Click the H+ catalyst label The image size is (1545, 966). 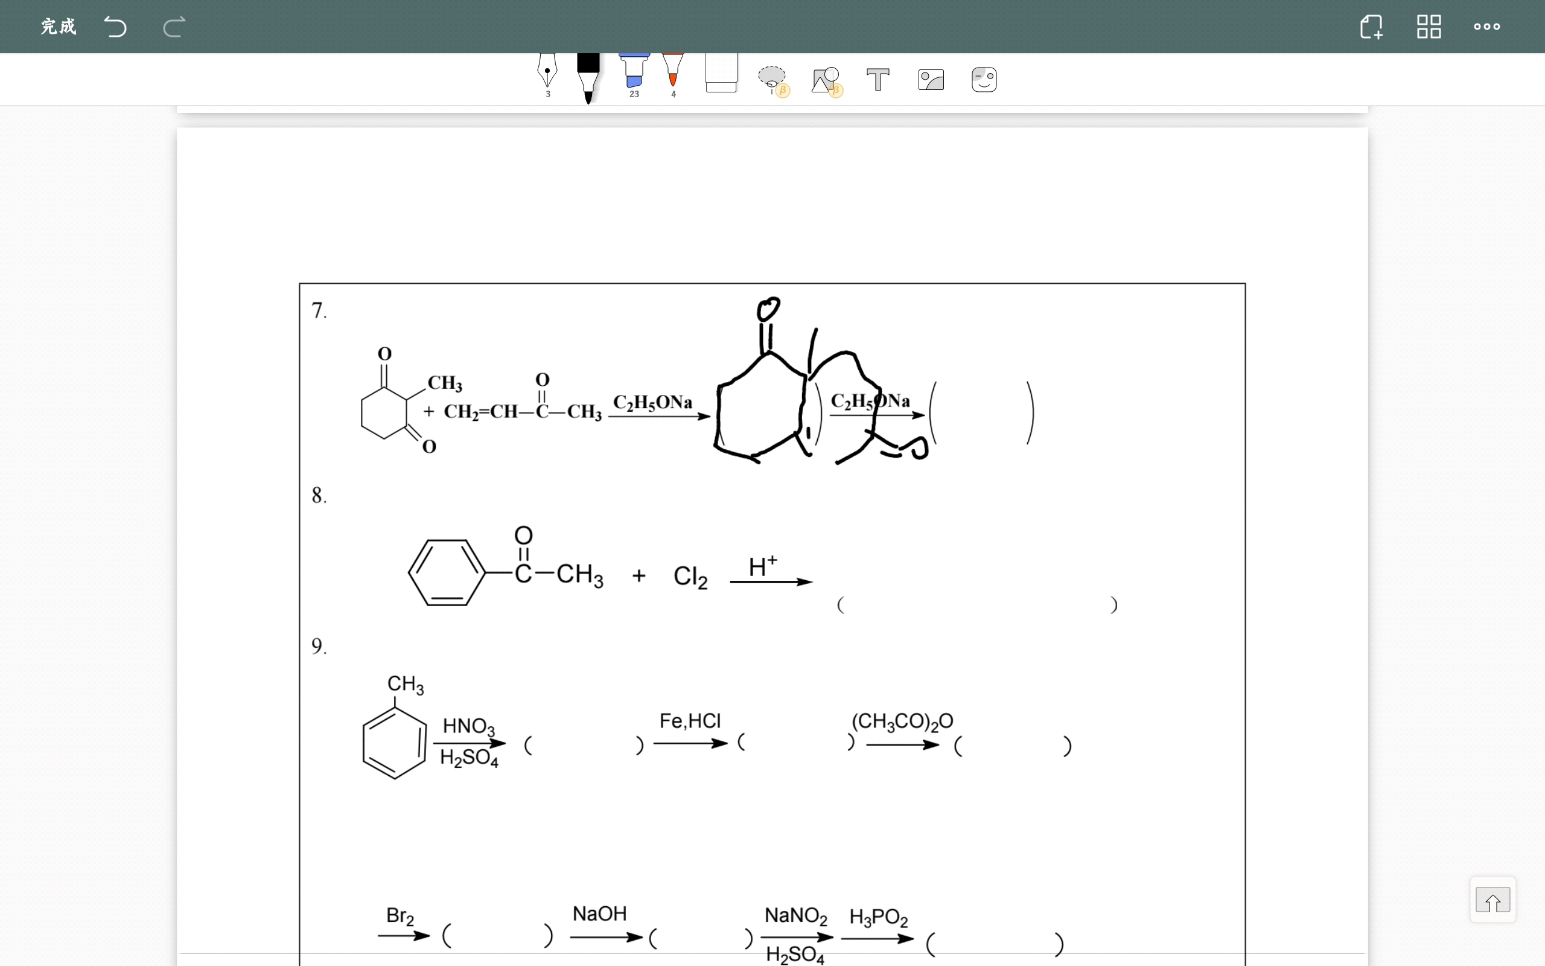point(762,566)
